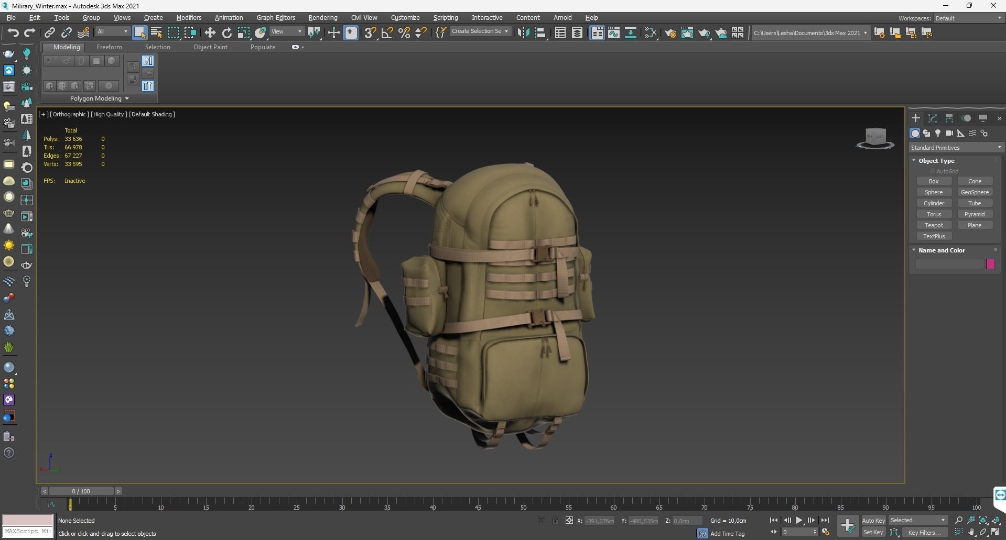The height and width of the screenshot is (540, 1006).
Task: Switch to the Freeform ribbon tab
Action: pyautogui.click(x=109, y=47)
